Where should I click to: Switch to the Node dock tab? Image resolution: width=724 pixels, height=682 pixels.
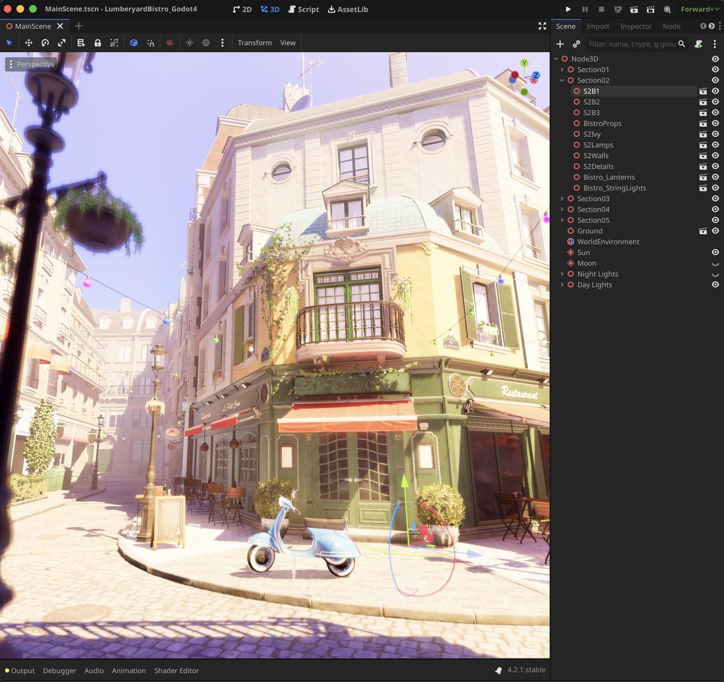(x=672, y=27)
